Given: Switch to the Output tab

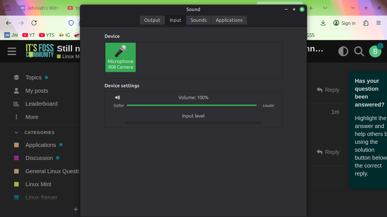Looking at the screenshot, I should point(152,20).
